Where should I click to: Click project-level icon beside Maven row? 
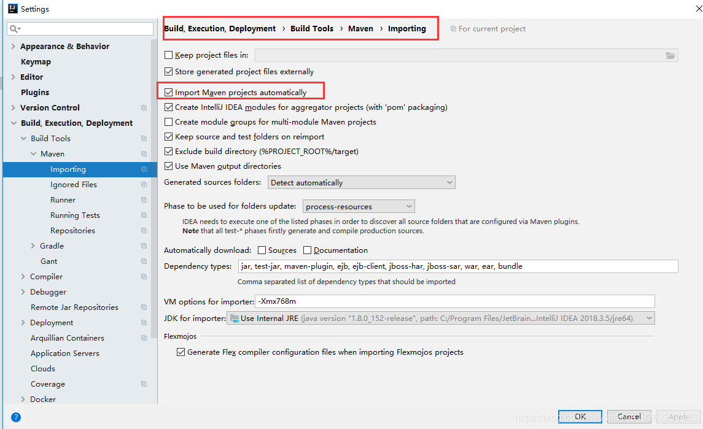(x=144, y=154)
